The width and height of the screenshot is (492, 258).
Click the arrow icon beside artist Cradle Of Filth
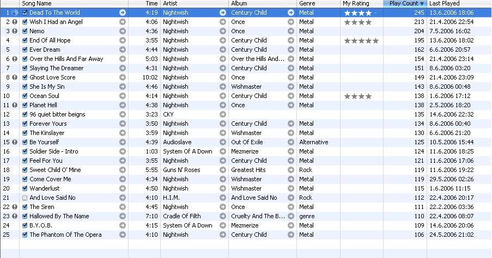click(x=223, y=216)
